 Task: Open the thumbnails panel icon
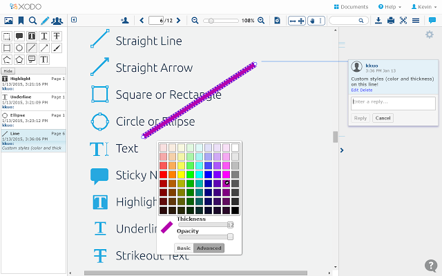click(8, 21)
